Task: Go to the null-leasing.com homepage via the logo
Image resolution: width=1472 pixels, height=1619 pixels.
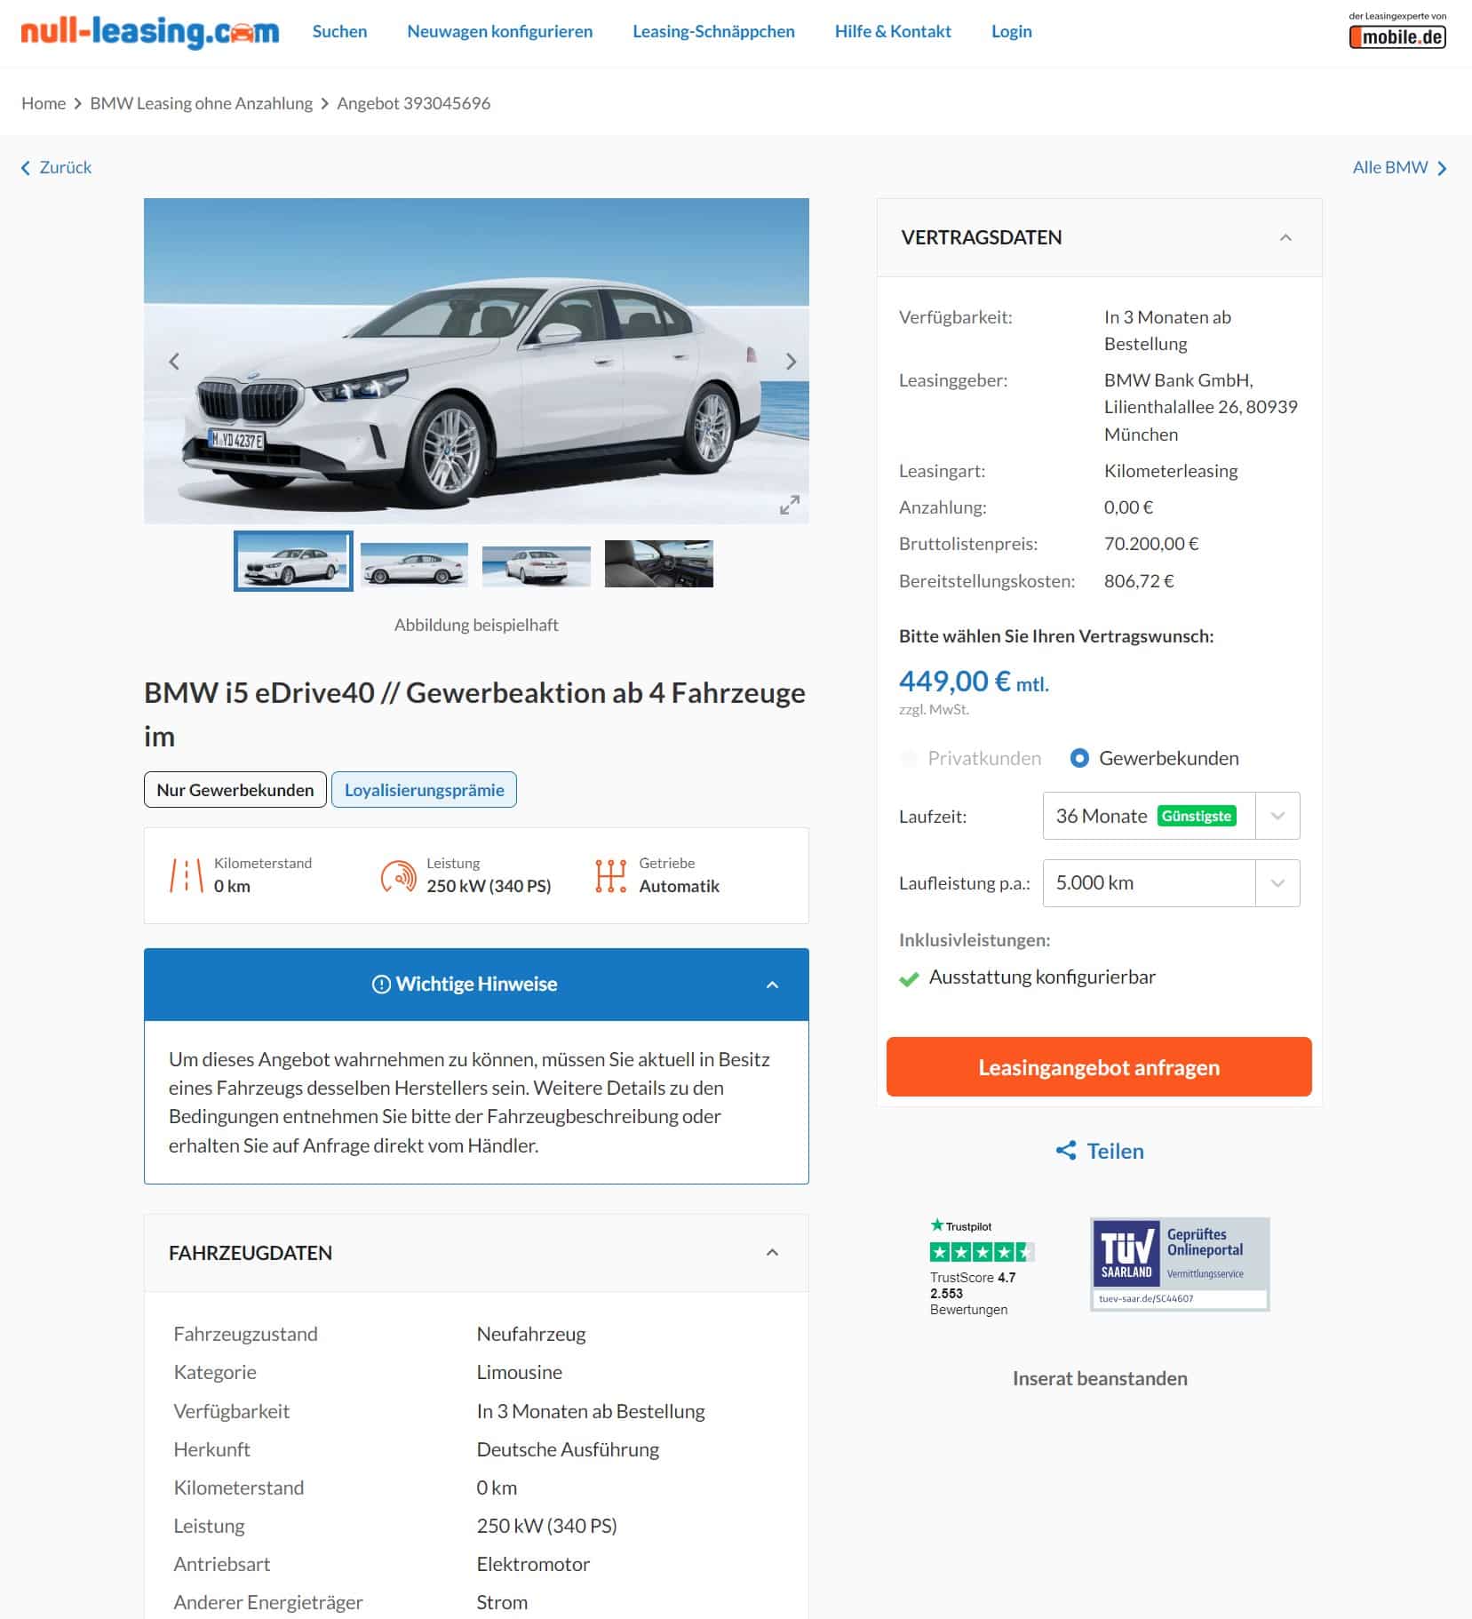Action: click(150, 32)
